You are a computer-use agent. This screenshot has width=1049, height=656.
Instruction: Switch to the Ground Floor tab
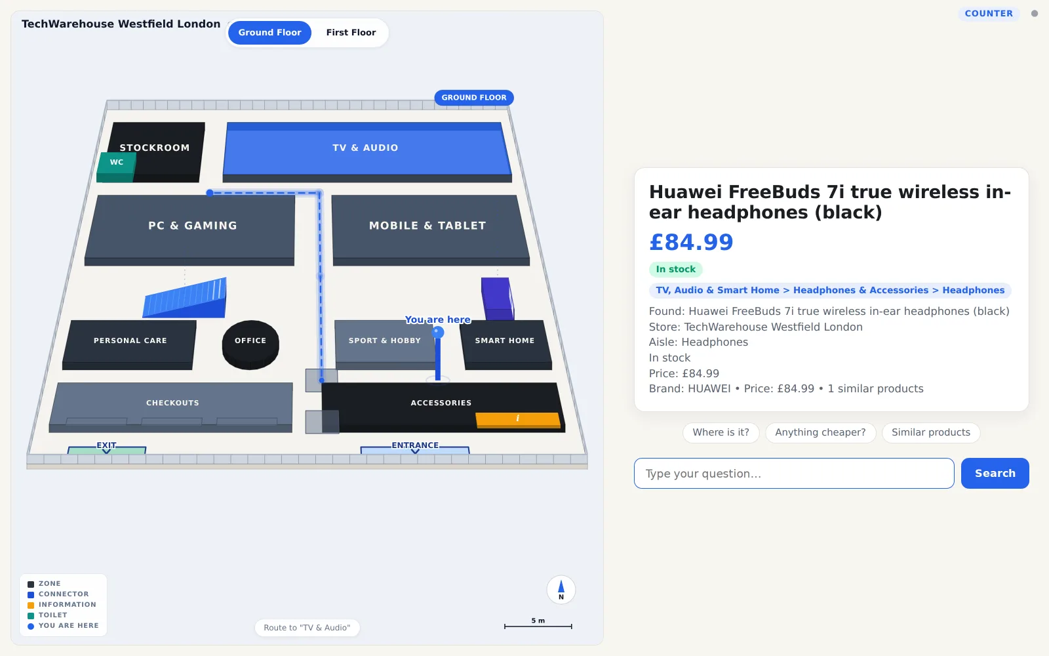(x=269, y=33)
